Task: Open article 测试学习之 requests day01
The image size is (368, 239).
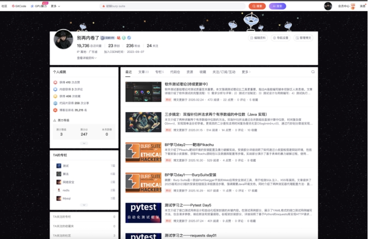Action: tap(190, 236)
